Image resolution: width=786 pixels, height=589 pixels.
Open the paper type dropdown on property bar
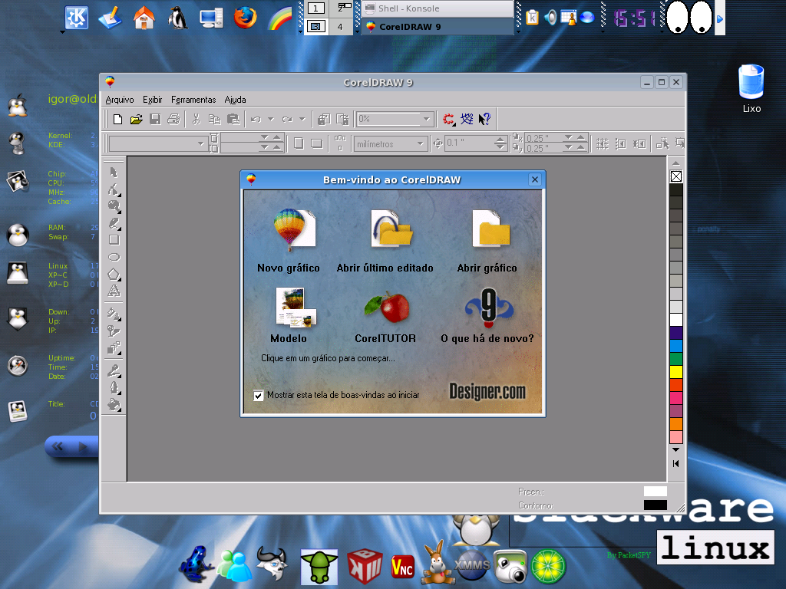[200, 144]
